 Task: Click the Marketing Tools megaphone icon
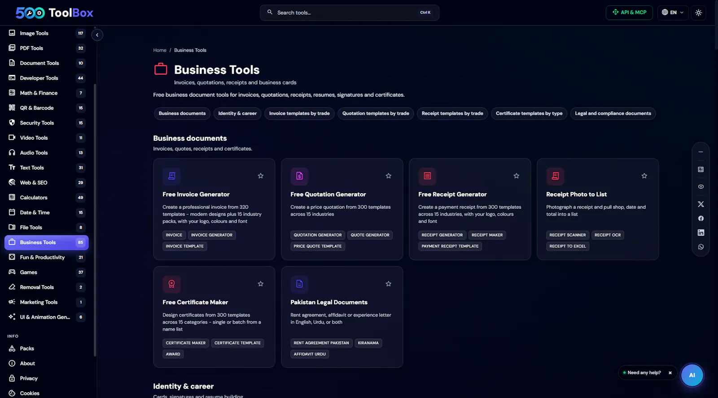(12, 302)
